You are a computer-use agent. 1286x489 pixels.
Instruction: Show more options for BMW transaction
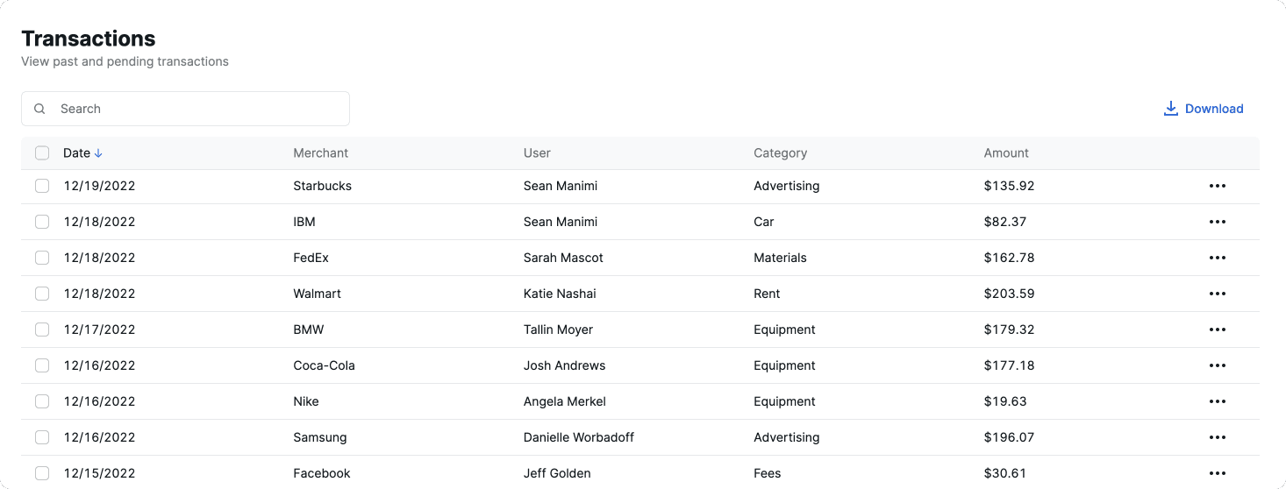click(x=1217, y=330)
